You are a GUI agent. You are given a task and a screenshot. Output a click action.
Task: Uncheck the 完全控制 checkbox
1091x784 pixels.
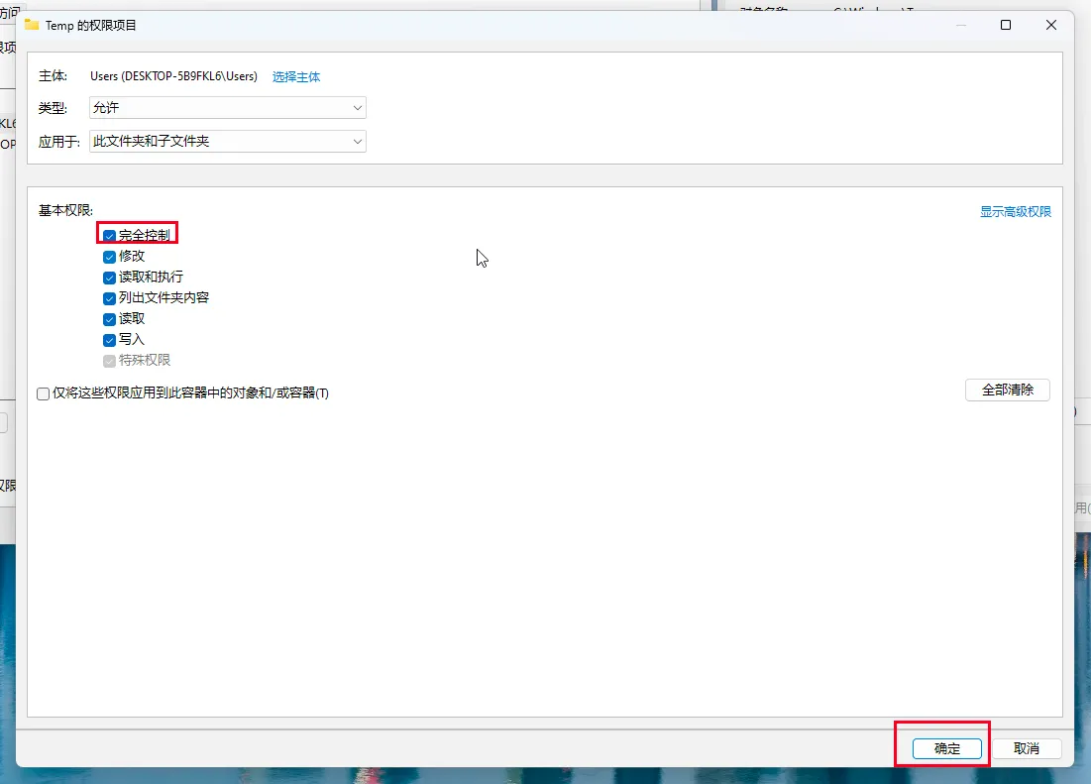click(x=110, y=236)
